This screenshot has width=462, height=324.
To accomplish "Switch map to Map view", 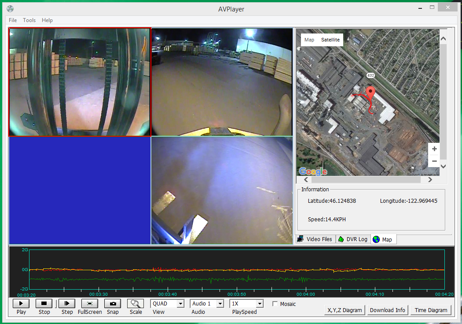I will pyautogui.click(x=309, y=40).
